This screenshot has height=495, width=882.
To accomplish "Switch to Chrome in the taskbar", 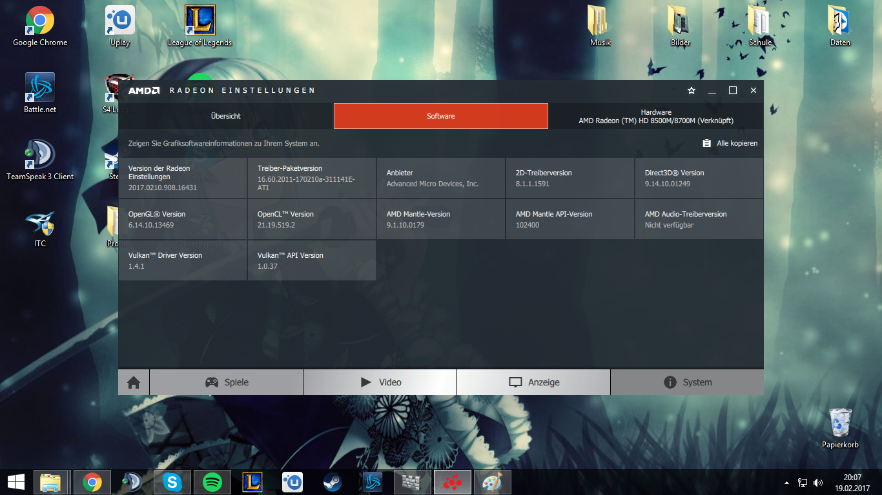I will coord(92,482).
